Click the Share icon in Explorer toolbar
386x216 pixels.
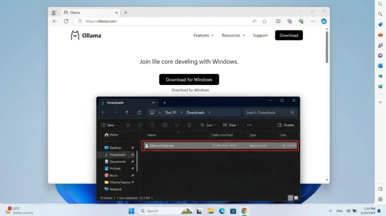coord(177,125)
